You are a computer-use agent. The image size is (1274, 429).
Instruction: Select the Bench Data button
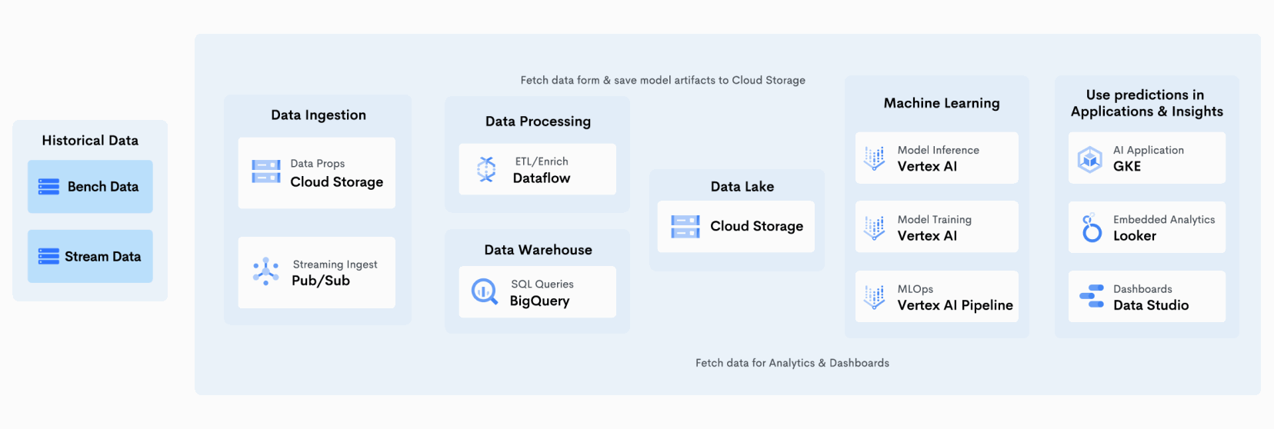(x=90, y=187)
